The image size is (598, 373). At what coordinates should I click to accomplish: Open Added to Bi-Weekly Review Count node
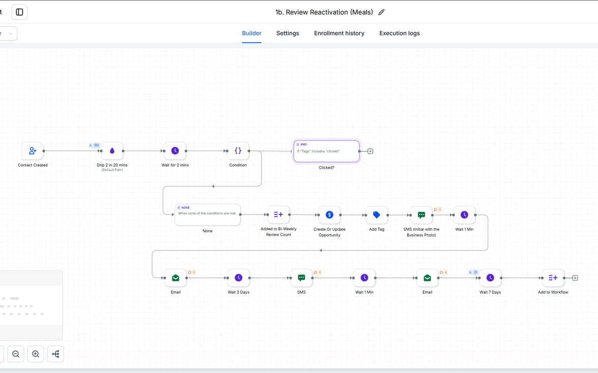pyautogui.click(x=279, y=214)
